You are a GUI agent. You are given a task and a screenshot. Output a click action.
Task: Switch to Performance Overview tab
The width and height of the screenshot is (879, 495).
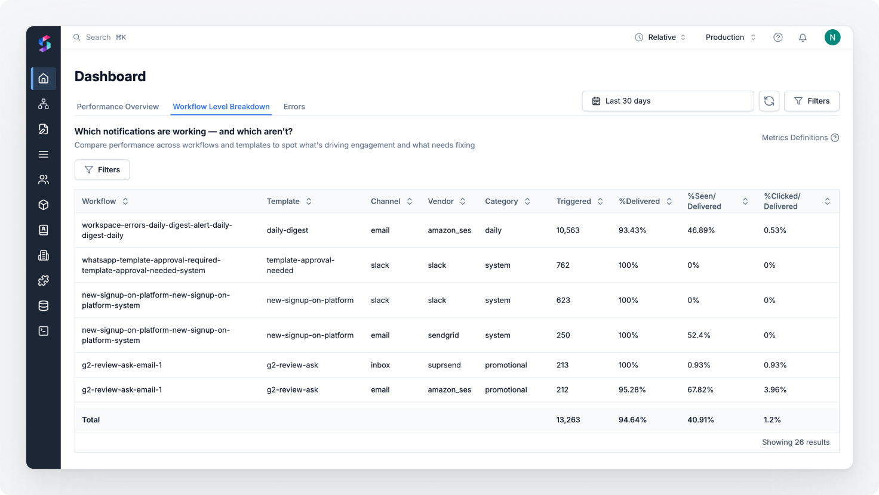click(118, 107)
